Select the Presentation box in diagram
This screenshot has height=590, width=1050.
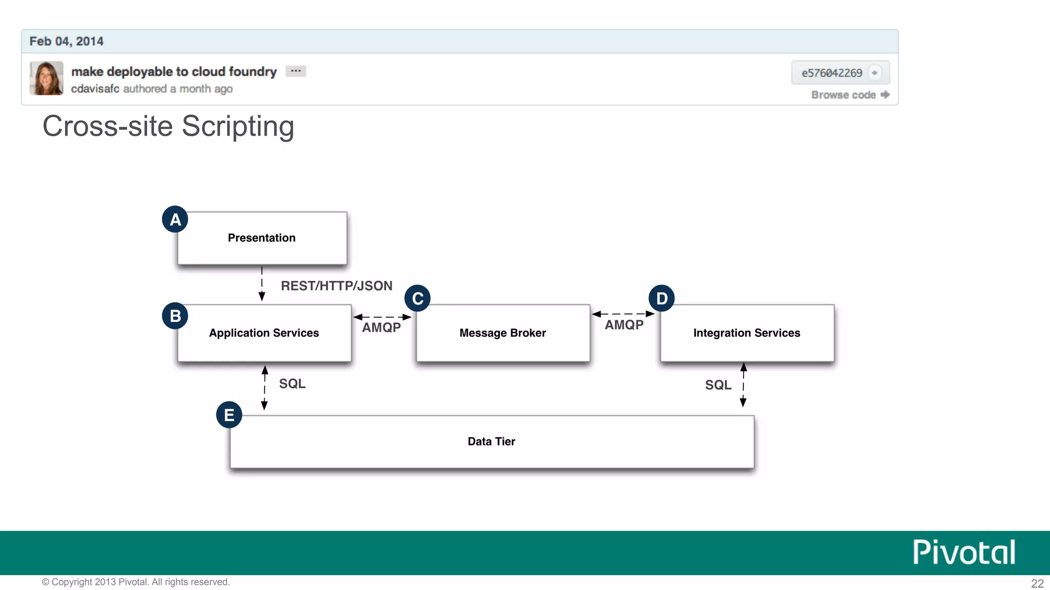[x=262, y=238]
